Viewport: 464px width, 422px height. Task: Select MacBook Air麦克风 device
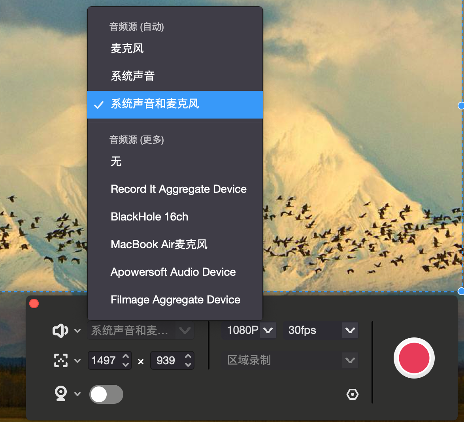tap(175, 245)
